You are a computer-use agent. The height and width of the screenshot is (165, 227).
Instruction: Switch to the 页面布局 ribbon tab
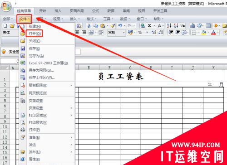click(77, 11)
